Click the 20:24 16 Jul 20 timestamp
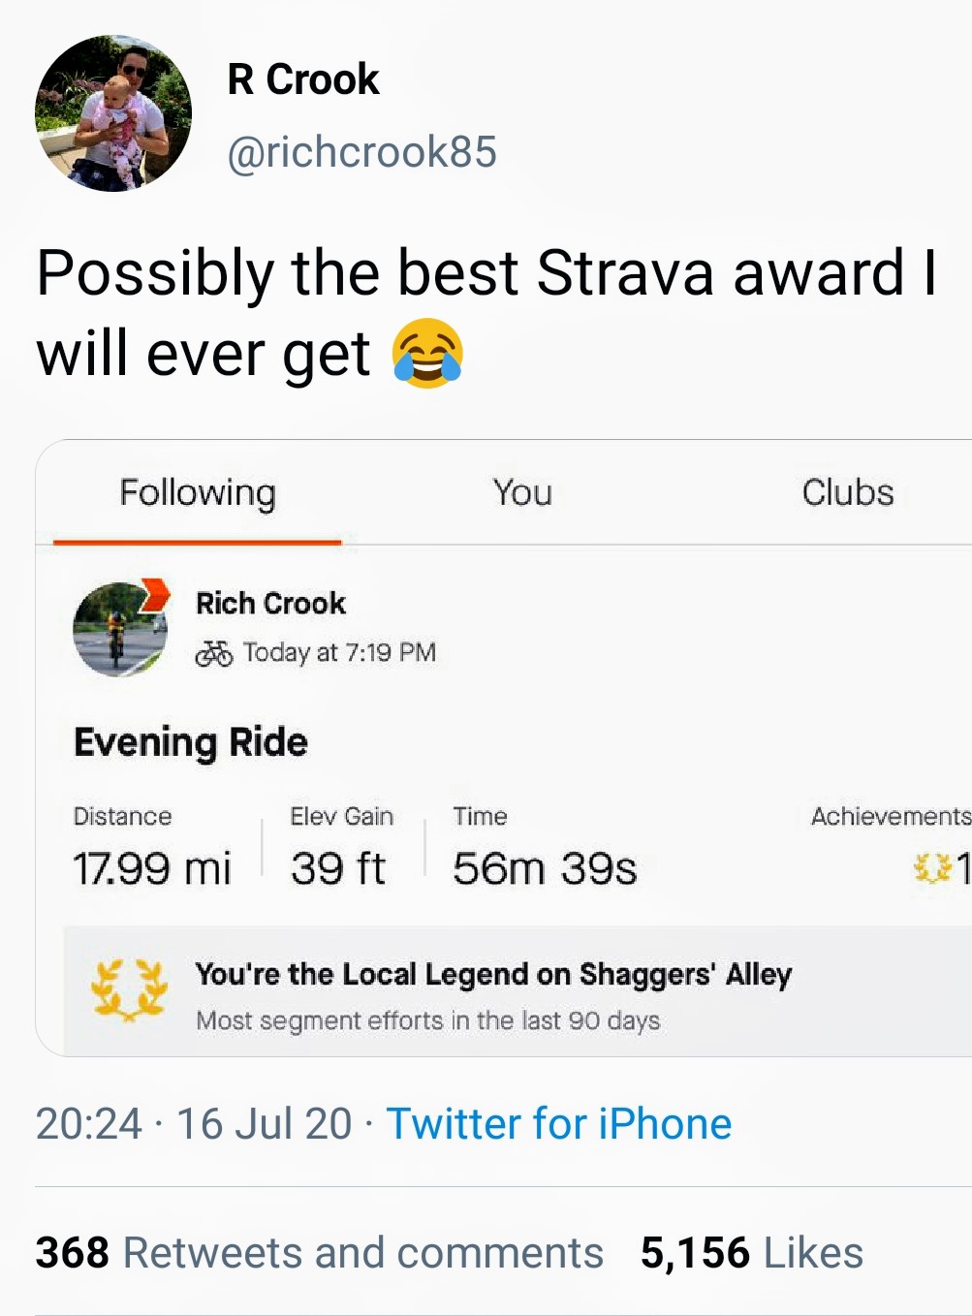The width and height of the screenshot is (972, 1316). pyautogui.click(x=194, y=1124)
